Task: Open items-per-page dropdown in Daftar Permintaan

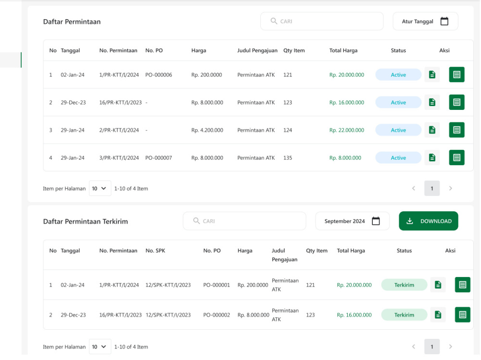Action: click(100, 188)
